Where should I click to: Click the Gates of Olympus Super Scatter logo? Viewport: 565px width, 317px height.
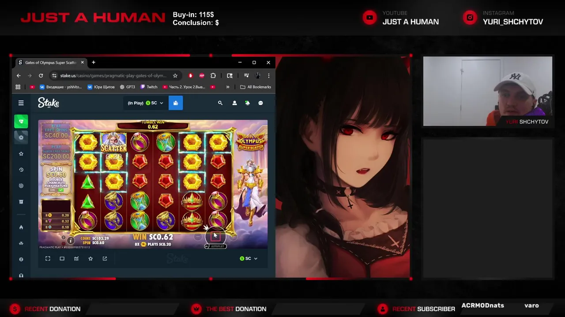tap(251, 142)
